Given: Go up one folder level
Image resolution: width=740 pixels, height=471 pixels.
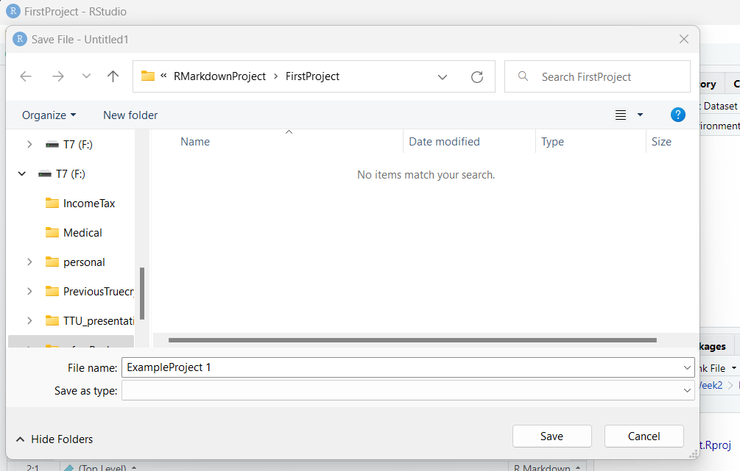Looking at the screenshot, I should pos(113,76).
